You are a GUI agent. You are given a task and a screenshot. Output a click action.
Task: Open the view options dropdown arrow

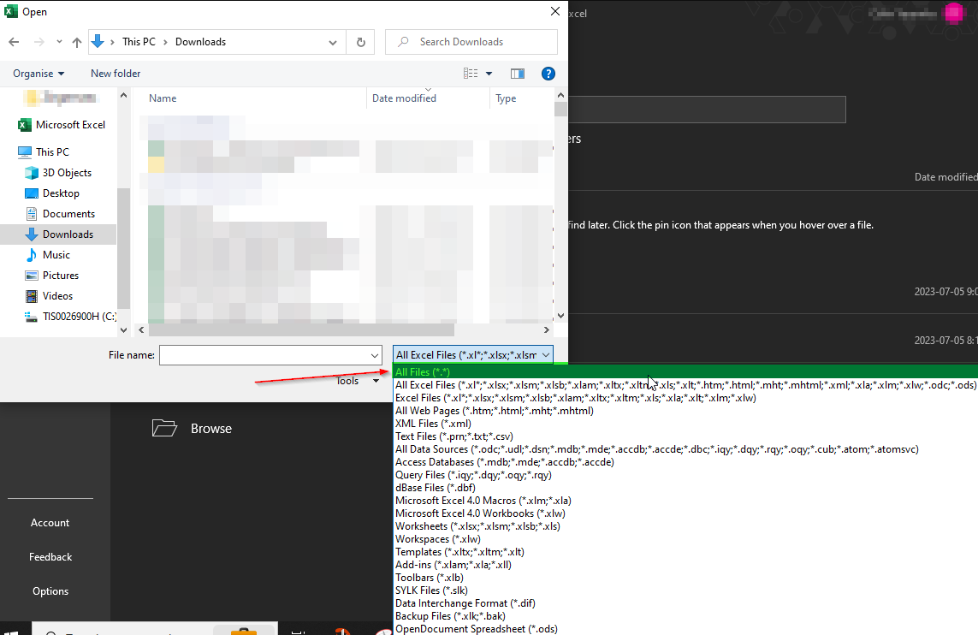[489, 74]
